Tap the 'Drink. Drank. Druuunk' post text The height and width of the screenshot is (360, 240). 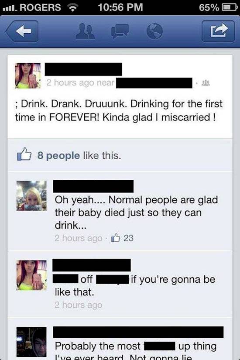click(x=119, y=110)
